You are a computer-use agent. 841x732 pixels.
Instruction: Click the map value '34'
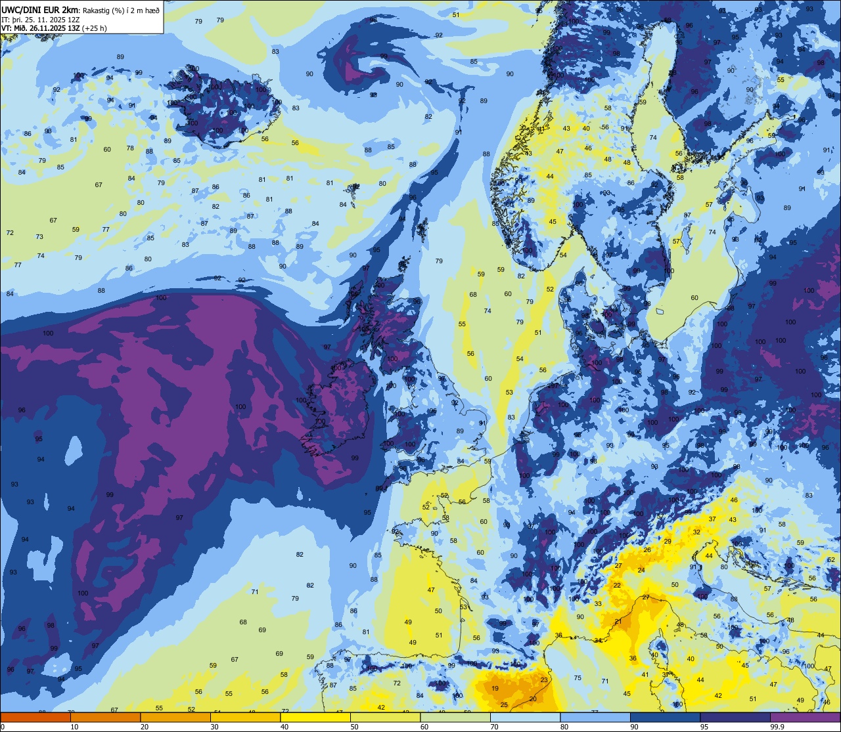598,640
